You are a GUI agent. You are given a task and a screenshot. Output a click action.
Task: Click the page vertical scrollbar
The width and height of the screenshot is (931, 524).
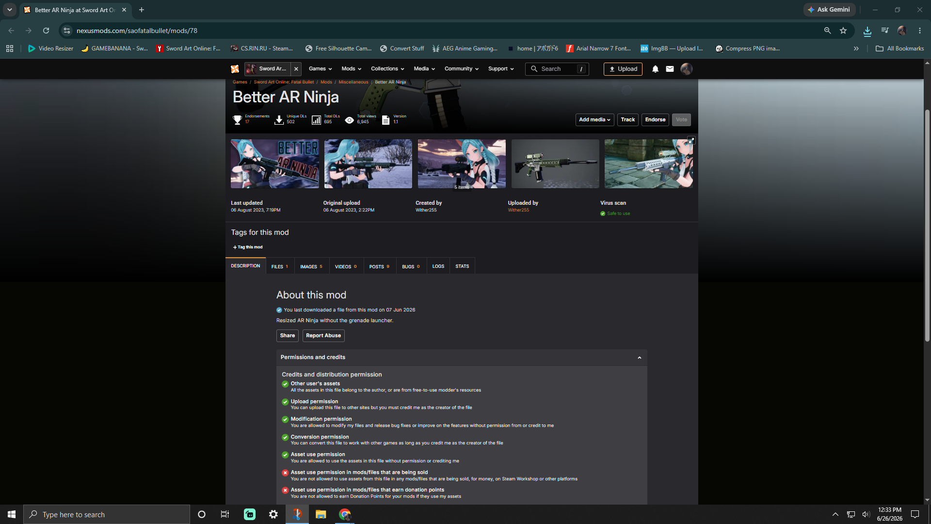coord(927,225)
